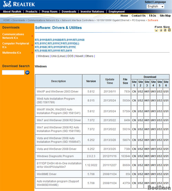This screenshot has width=172, height=191.
Task: Download Win98SE/WinME Auto installation program from US2
Action: click(x=140, y=183)
